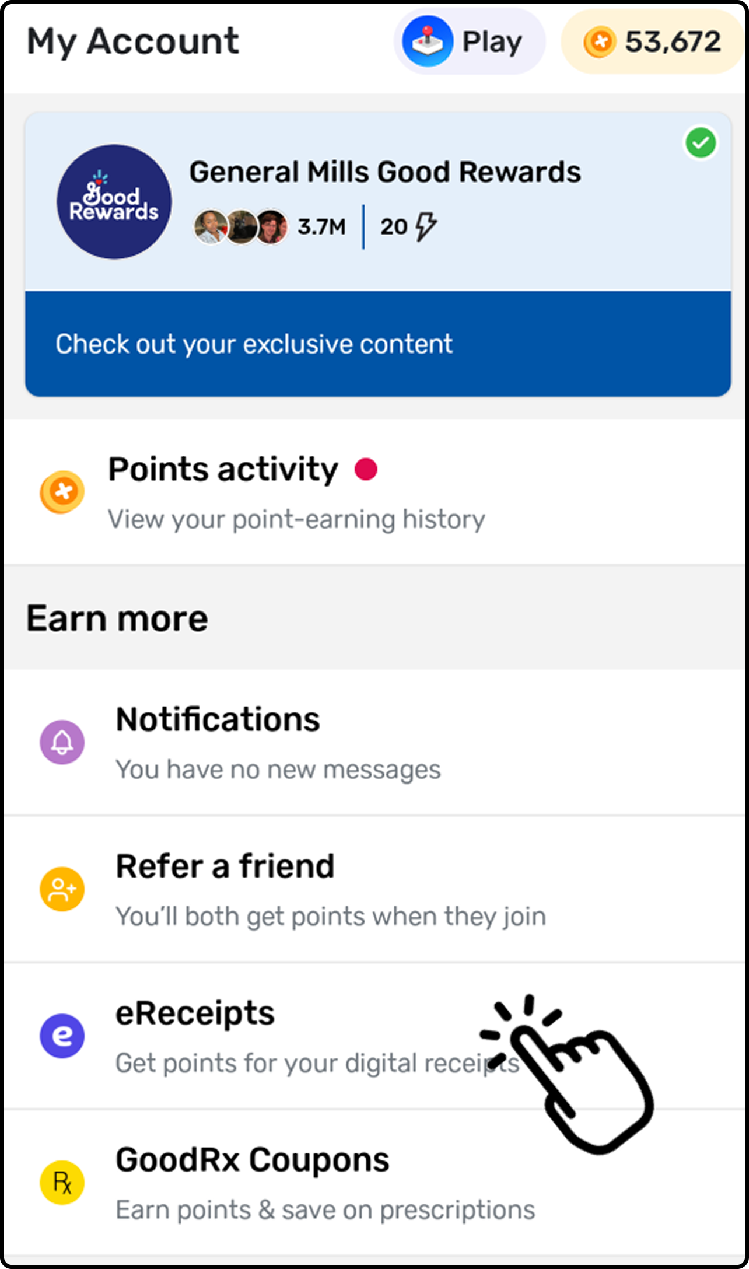Screen dimensions: 749x1269
Task: Open the Good Rewards round logo
Action: click(114, 202)
